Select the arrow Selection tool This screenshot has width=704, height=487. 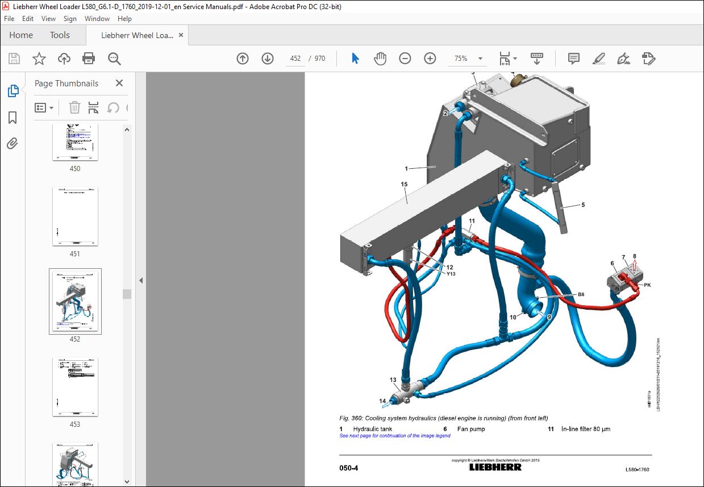click(x=356, y=59)
